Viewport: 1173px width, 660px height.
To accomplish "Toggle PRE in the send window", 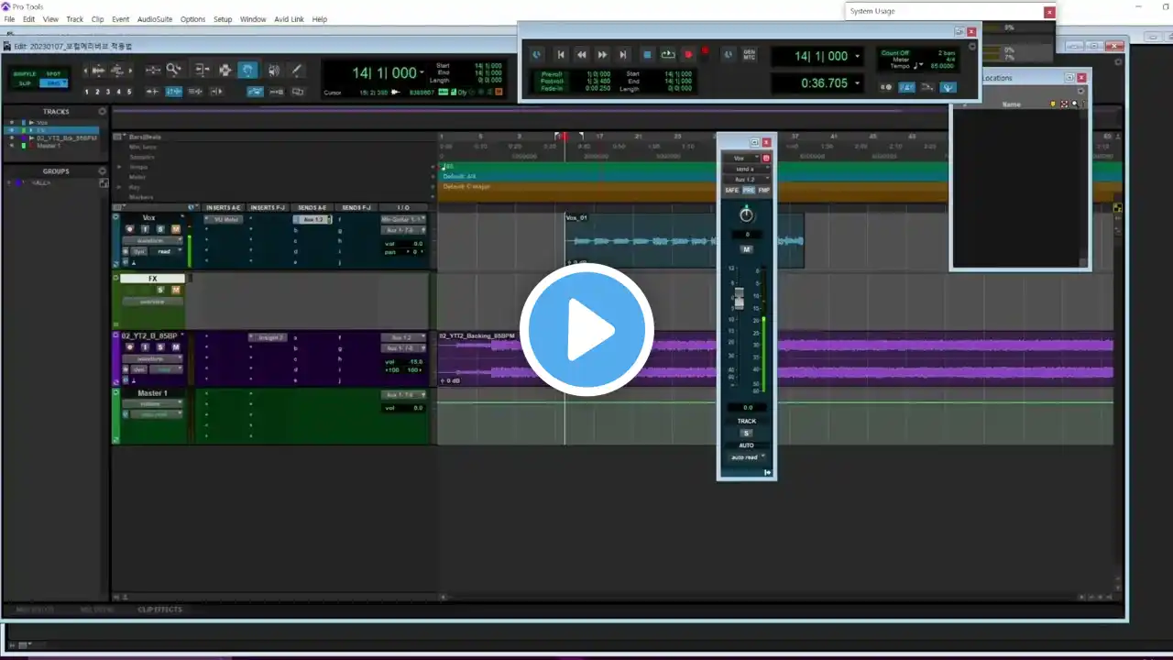I will tap(749, 190).
